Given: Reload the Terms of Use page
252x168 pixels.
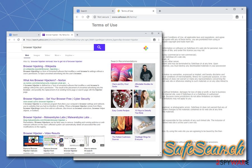Looking at the screenshot, I should tap(88, 17).
